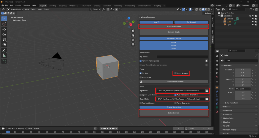Screen dimensions: 259x138
Task: Toggle camera view icon in viewport
Action: pyautogui.click(x=133, y=40)
